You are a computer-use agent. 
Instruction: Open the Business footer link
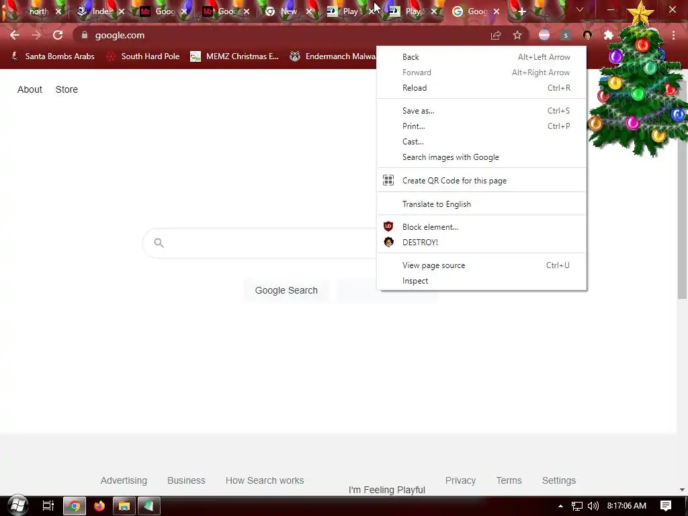tap(186, 480)
